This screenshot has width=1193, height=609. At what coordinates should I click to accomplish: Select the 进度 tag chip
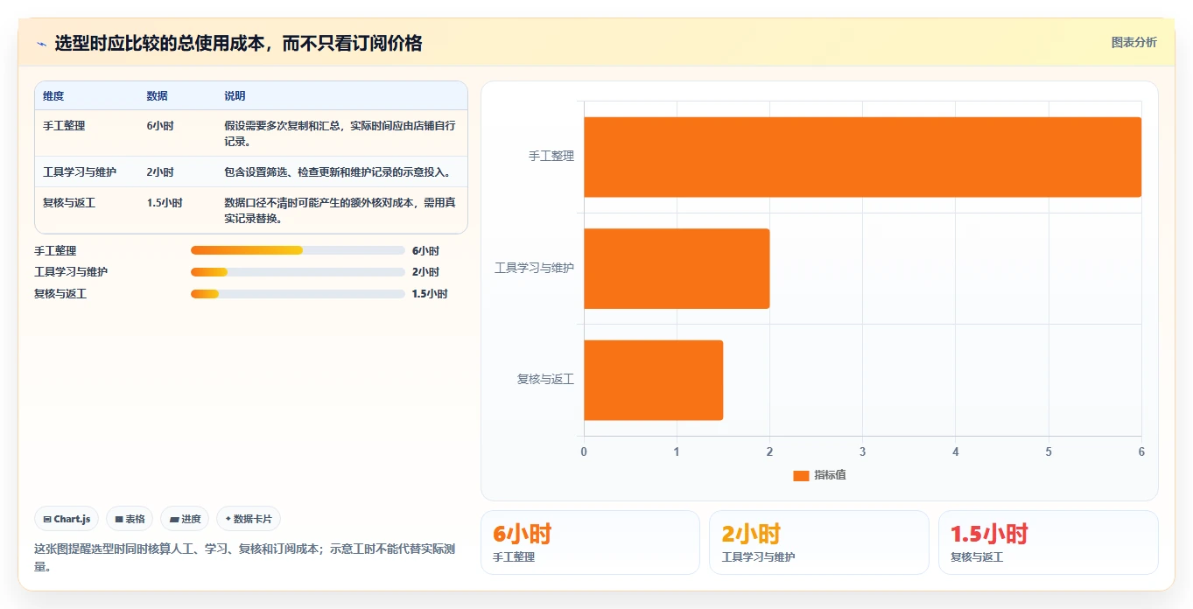click(185, 519)
